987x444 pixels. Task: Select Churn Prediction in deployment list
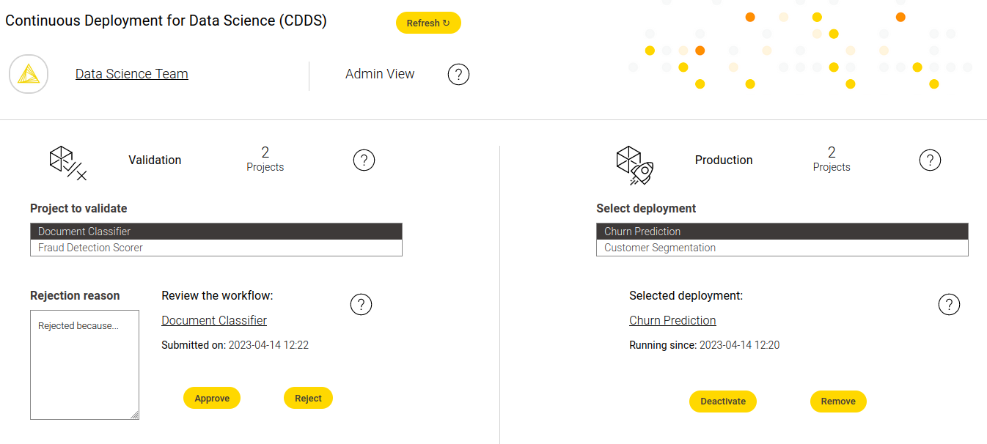click(x=782, y=232)
